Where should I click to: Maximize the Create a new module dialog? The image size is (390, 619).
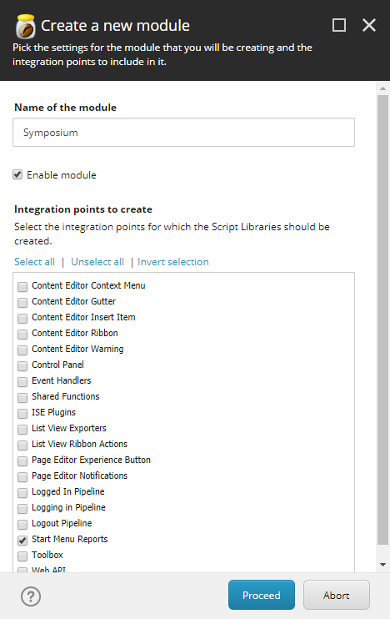339,25
